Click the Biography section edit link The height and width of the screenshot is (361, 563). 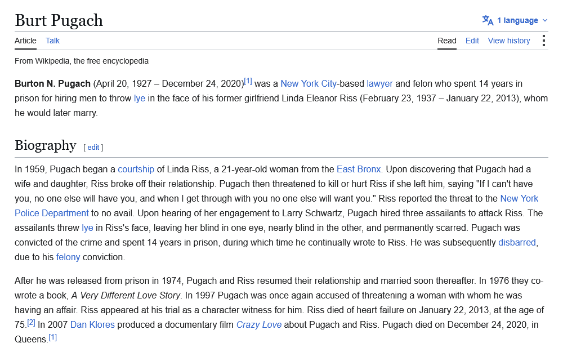coord(93,148)
